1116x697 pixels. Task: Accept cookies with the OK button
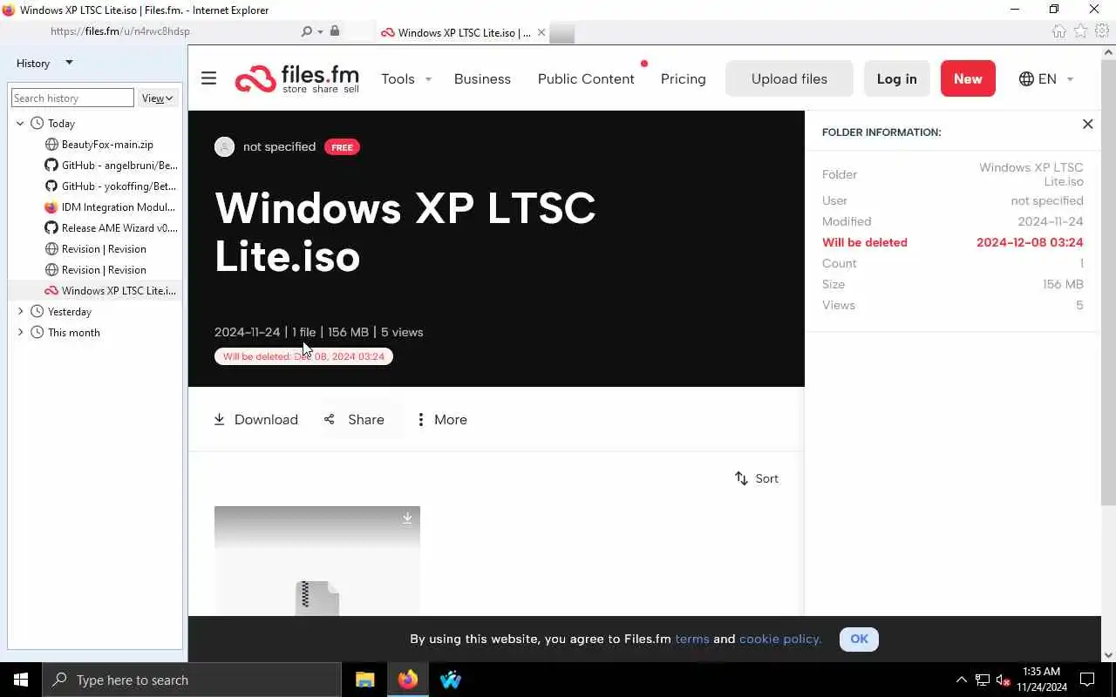[x=859, y=639]
